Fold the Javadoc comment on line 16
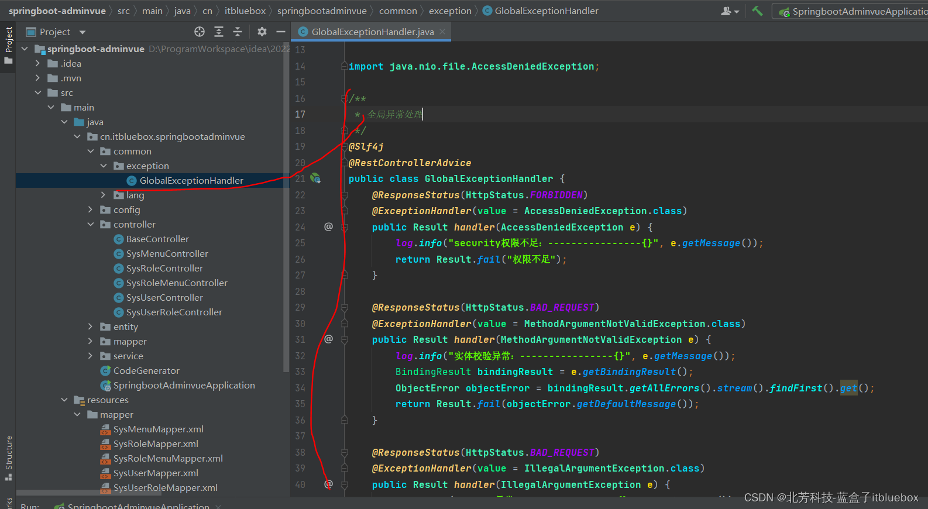The width and height of the screenshot is (928, 509). click(345, 99)
